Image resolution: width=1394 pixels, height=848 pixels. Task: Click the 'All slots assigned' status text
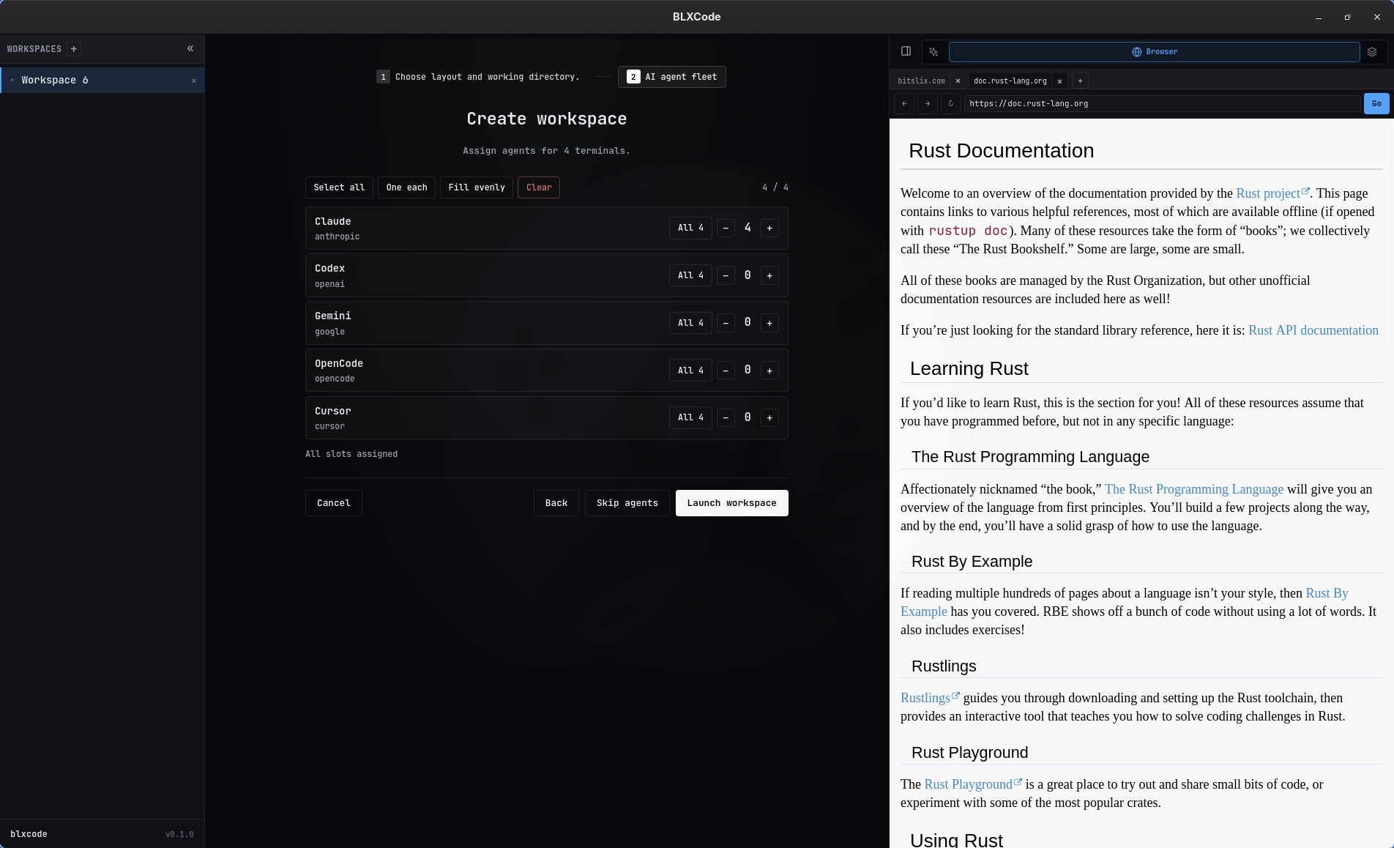tap(351, 454)
